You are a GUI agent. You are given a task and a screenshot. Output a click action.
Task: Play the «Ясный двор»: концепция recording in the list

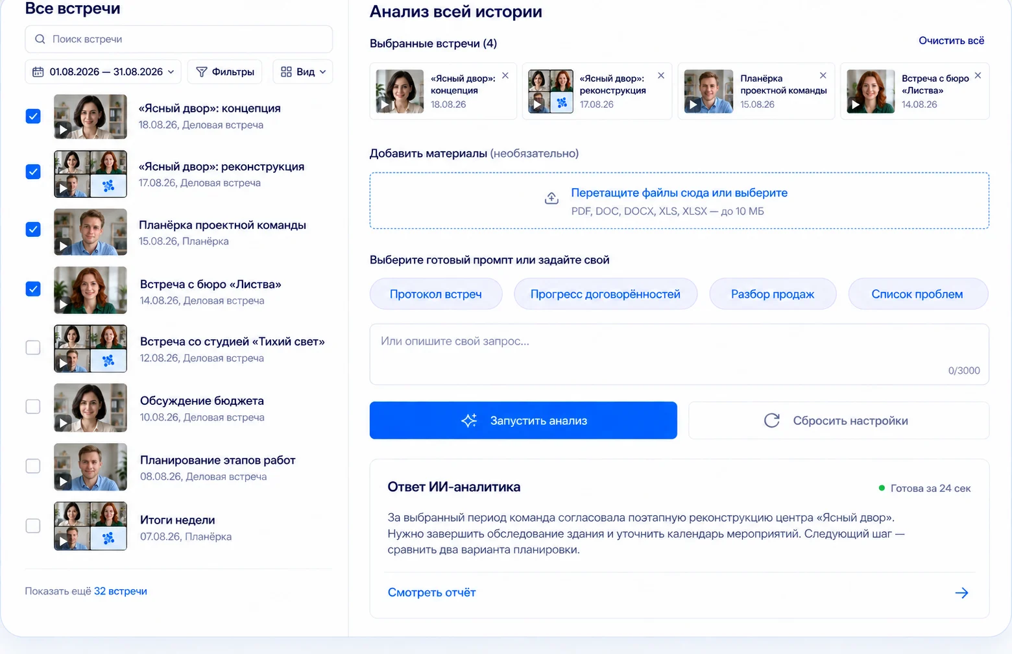[x=63, y=130]
